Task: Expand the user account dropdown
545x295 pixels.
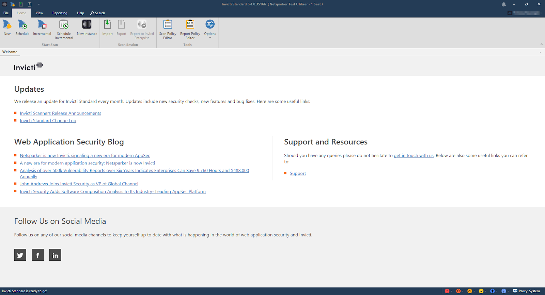Action: [541, 13]
